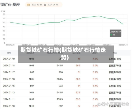Click spot price 1019 in 2024.01.10 row
The height and width of the screenshot is (109, 132).
[x=31, y=106]
